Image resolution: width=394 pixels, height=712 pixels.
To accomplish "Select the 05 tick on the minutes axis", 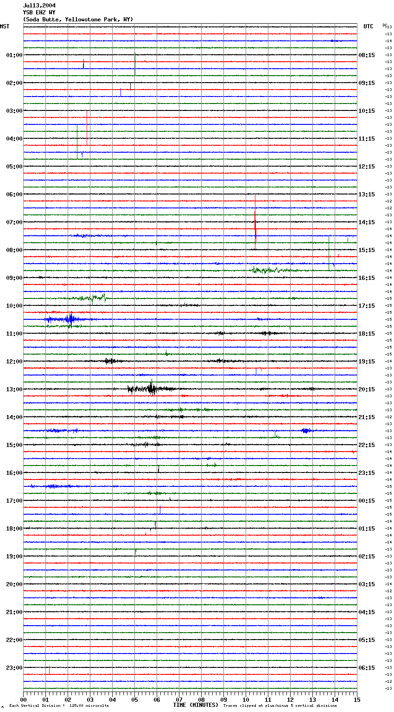I will coord(134,700).
